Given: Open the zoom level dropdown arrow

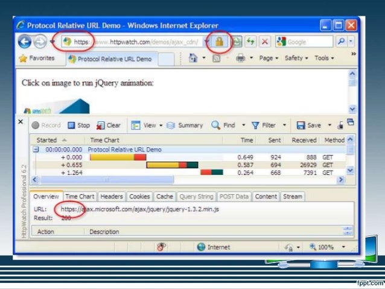Looking at the screenshot, I should coord(343,247).
